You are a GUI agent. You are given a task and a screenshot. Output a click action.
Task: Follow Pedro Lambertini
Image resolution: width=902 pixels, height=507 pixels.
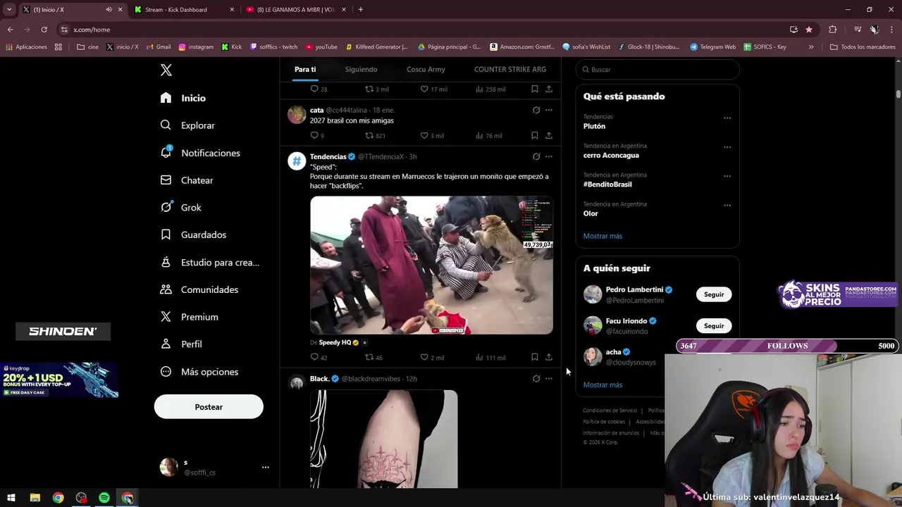[x=714, y=294]
